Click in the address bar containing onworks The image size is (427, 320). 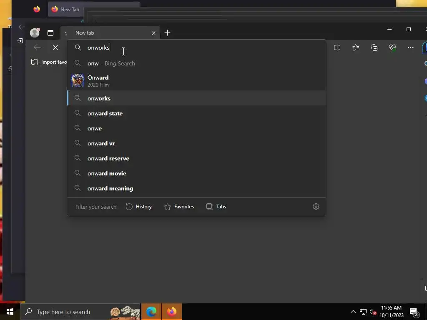tap(196, 47)
